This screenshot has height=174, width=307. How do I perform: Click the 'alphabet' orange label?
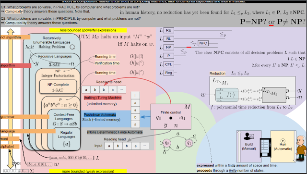[10, 146]
